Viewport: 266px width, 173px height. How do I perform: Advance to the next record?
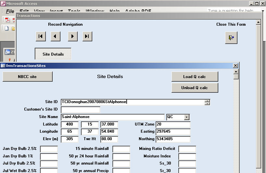(72, 36)
